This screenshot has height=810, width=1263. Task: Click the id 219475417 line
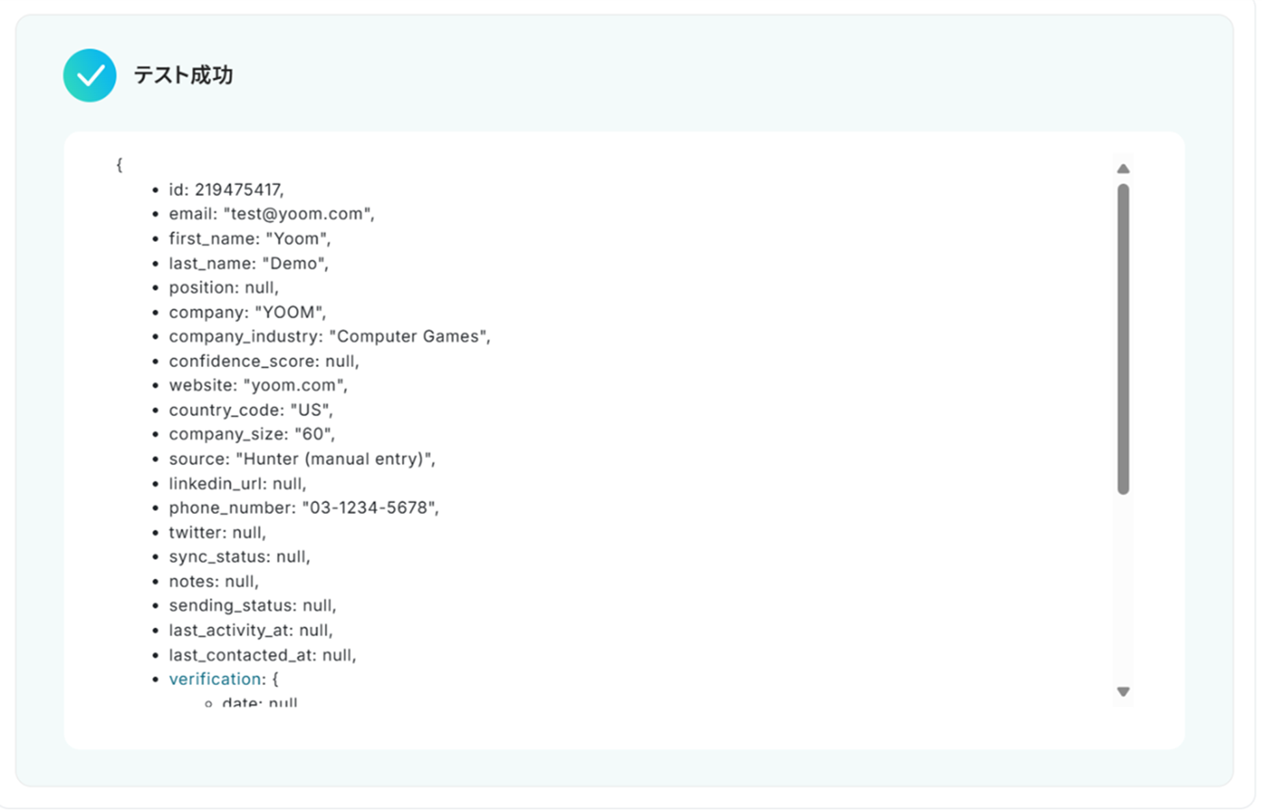pos(226,189)
